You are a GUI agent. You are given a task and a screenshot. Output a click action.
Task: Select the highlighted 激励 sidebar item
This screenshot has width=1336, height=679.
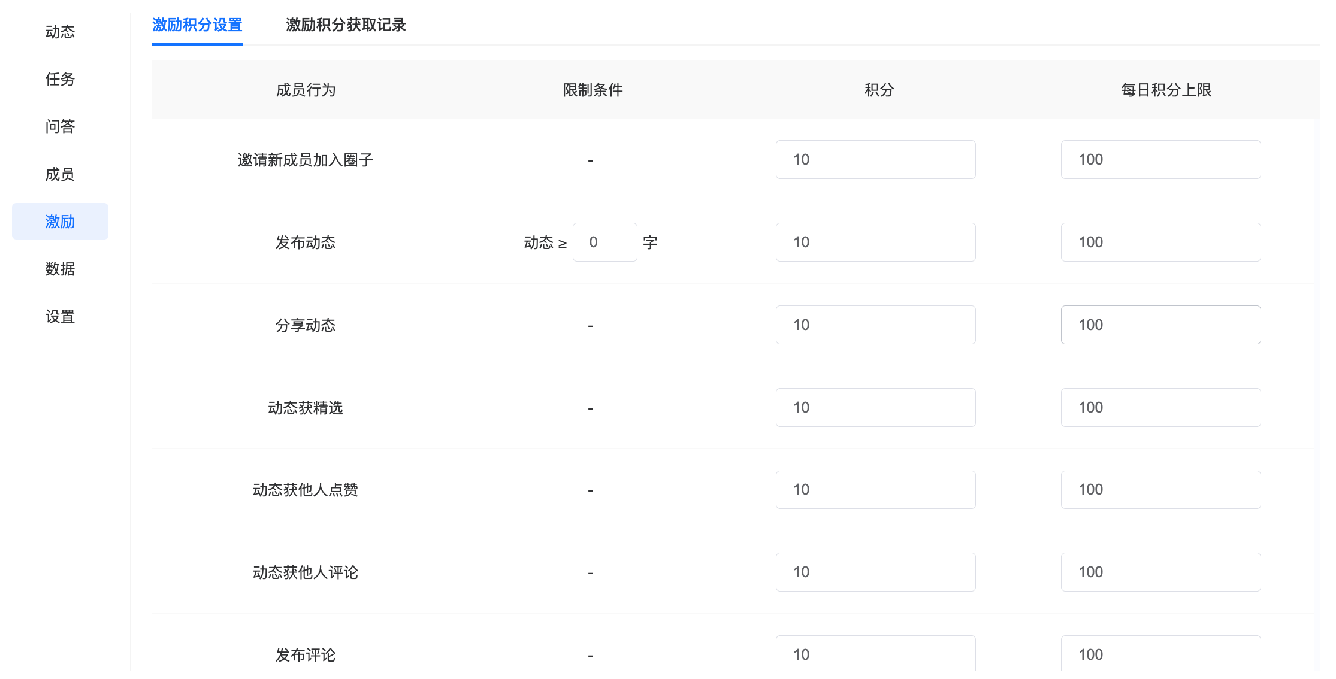[60, 222]
